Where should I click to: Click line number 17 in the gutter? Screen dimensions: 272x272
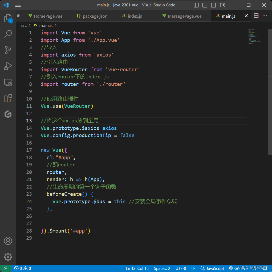[29, 150]
